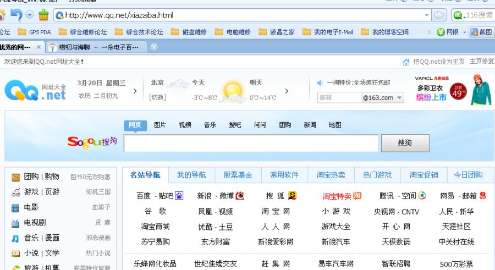
Task: Select the 音乐 search tab
Action: [210, 125]
